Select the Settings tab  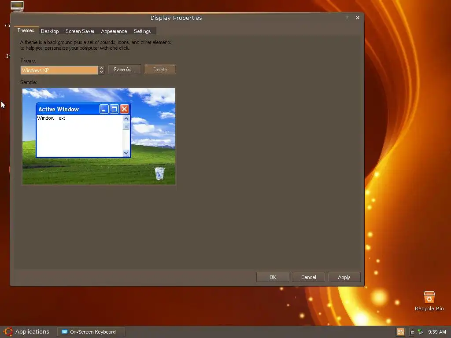142,31
